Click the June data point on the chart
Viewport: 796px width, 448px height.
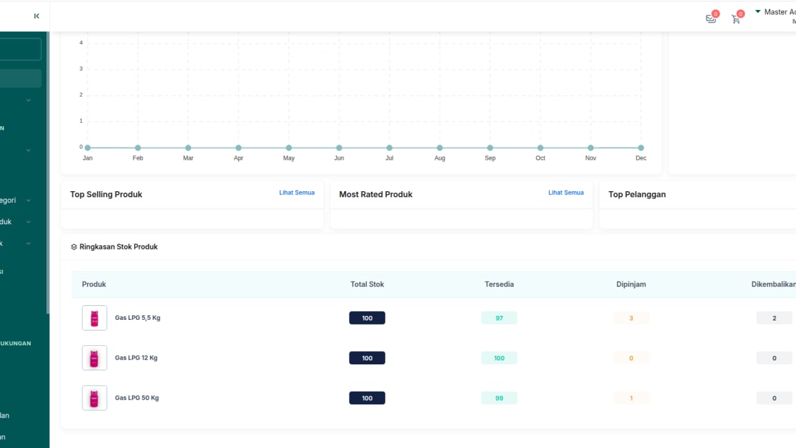click(x=339, y=148)
